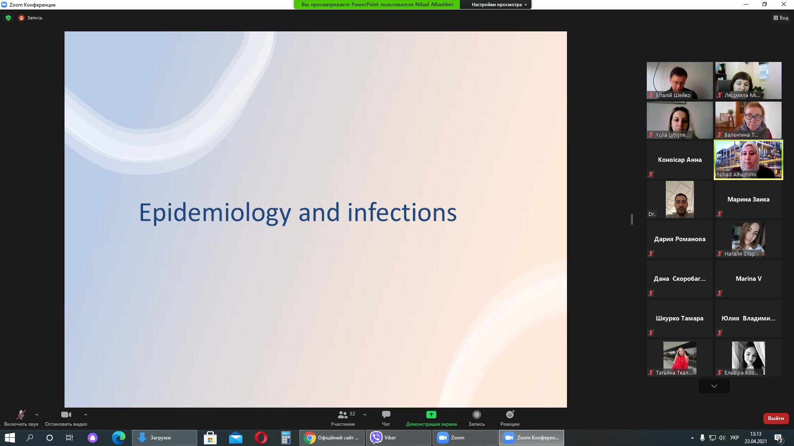The height and width of the screenshot is (446, 794).
Task: Open the Windows Start menu
Action: click(10, 438)
